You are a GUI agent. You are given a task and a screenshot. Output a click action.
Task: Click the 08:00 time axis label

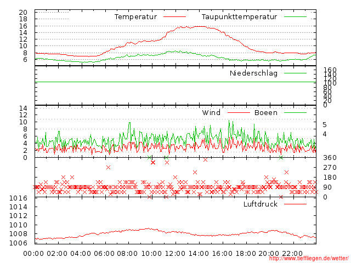coord(127,254)
